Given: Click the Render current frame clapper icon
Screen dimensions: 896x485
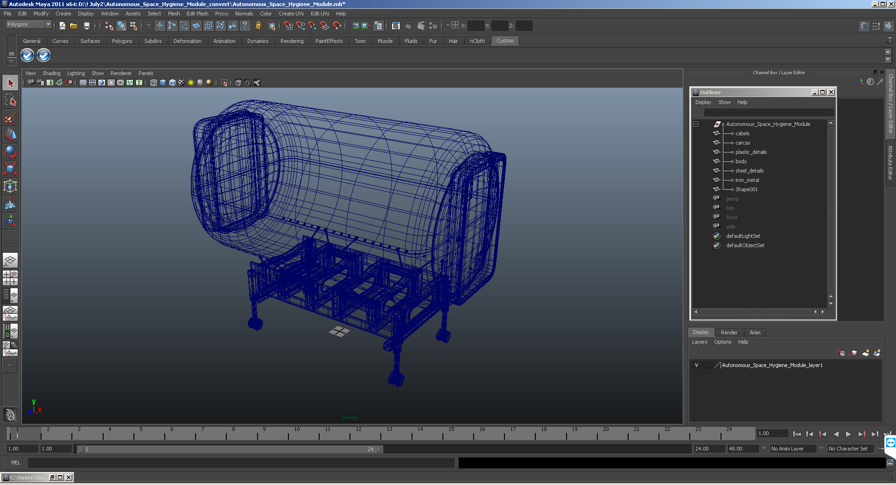Looking at the screenshot, I should 408,26.
